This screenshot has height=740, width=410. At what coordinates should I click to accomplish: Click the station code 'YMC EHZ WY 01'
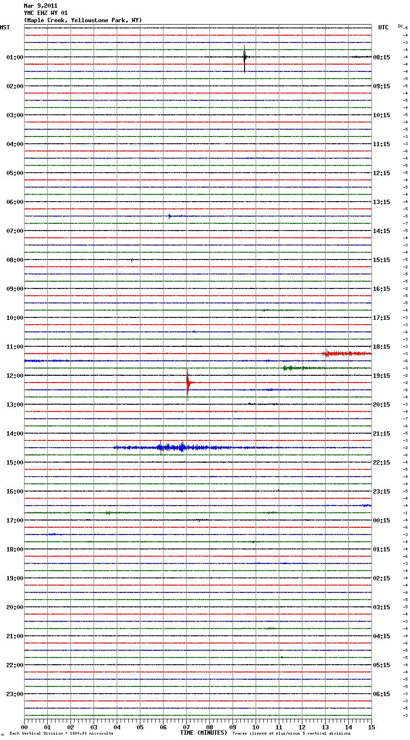click(x=46, y=13)
